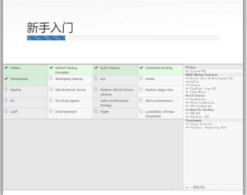Click the Token Macro log entry
Screen dimensions: 247x195
click(196, 92)
